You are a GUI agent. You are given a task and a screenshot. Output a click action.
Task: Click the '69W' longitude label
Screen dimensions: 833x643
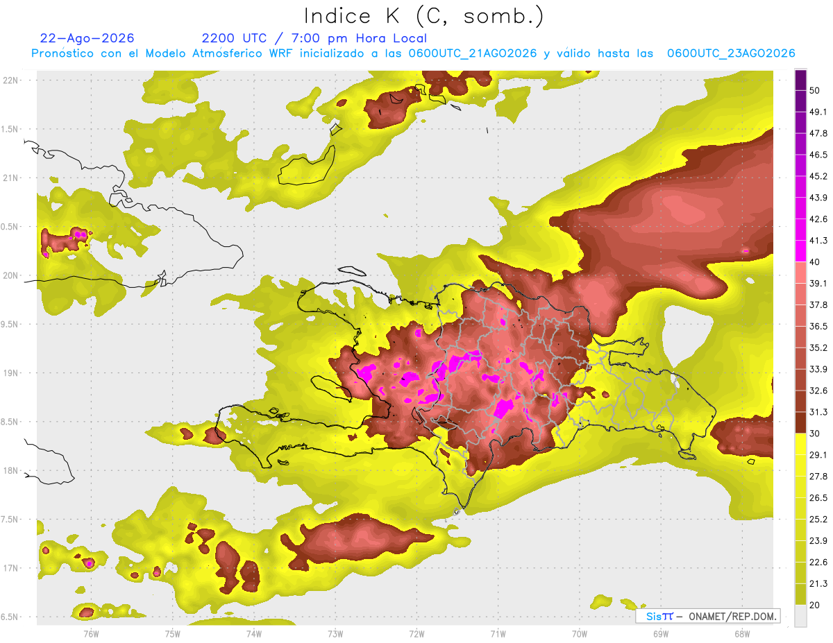[661, 634]
